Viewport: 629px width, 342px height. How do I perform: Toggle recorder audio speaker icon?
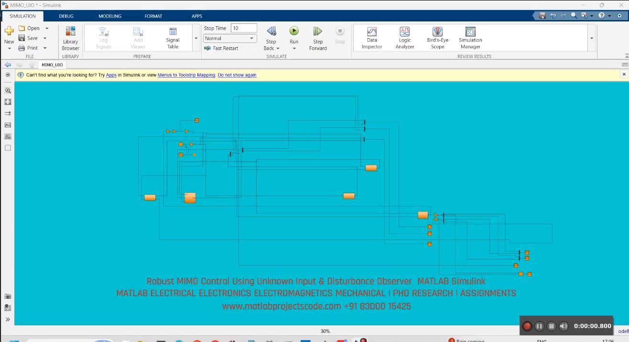pos(564,326)
